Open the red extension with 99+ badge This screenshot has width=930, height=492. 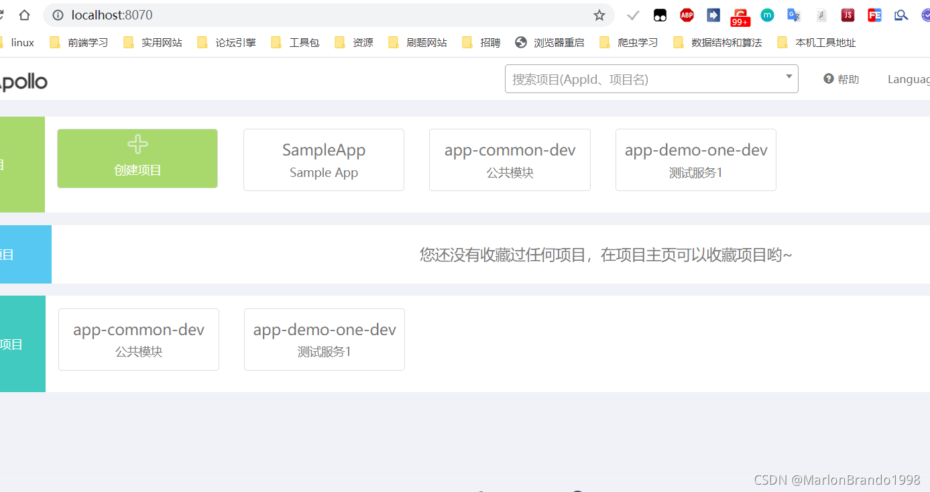(x=740, y=17)
